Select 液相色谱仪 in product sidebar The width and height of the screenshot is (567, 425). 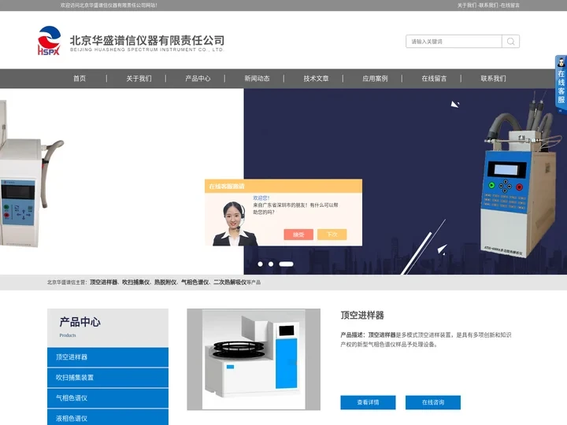(108, 417)
